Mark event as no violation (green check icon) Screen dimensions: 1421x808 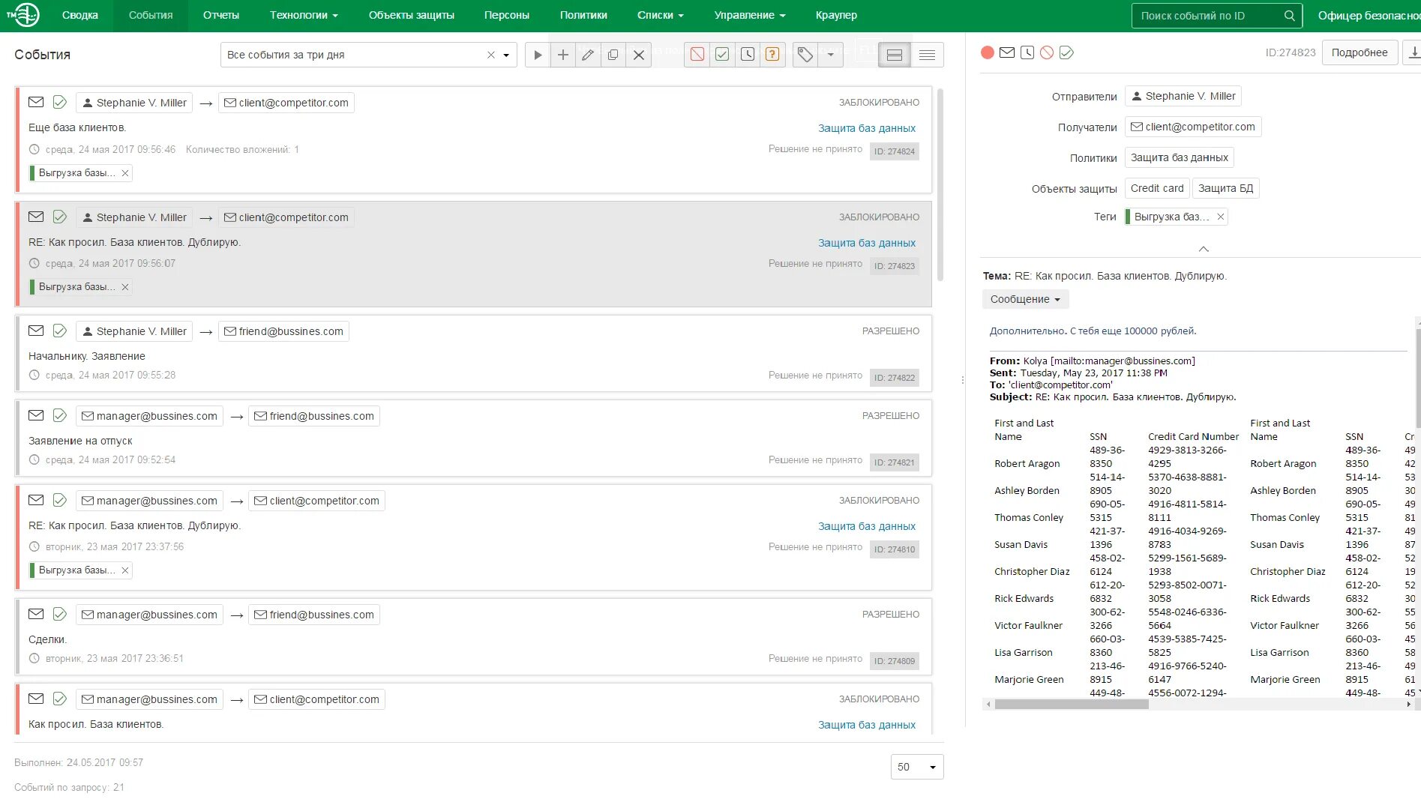pos(722,54)
